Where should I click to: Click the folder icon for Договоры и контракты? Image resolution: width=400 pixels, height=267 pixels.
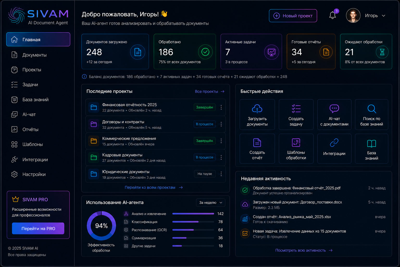94,124
